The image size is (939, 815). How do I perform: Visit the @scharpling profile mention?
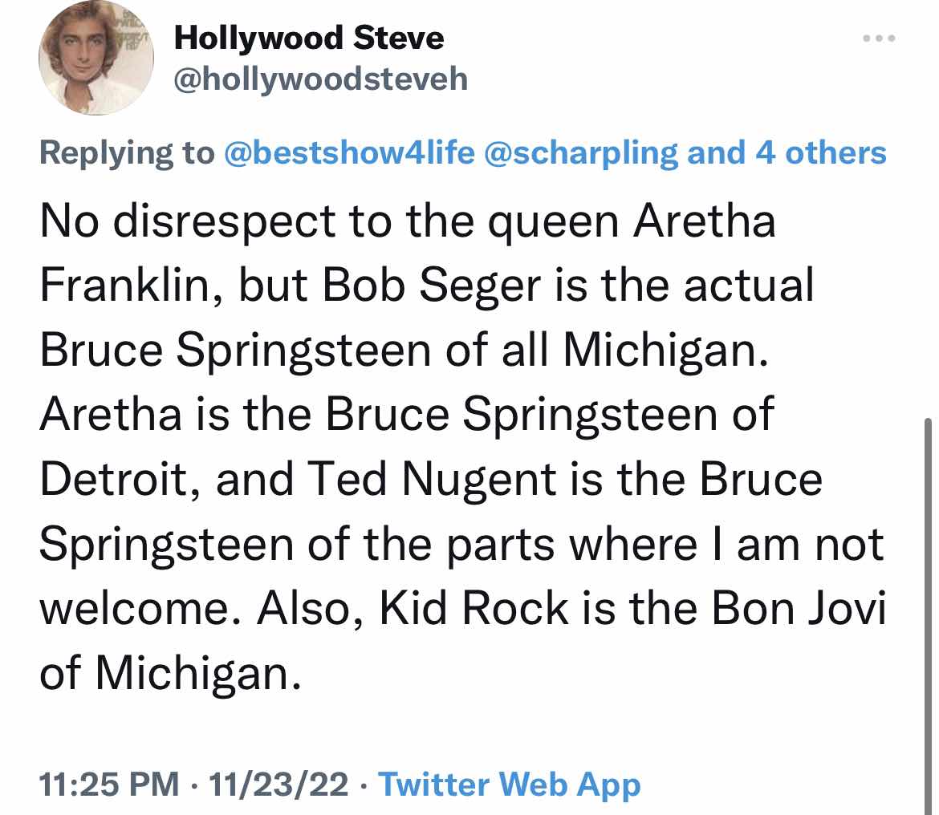pyautogui.click(x=582, y=152)
